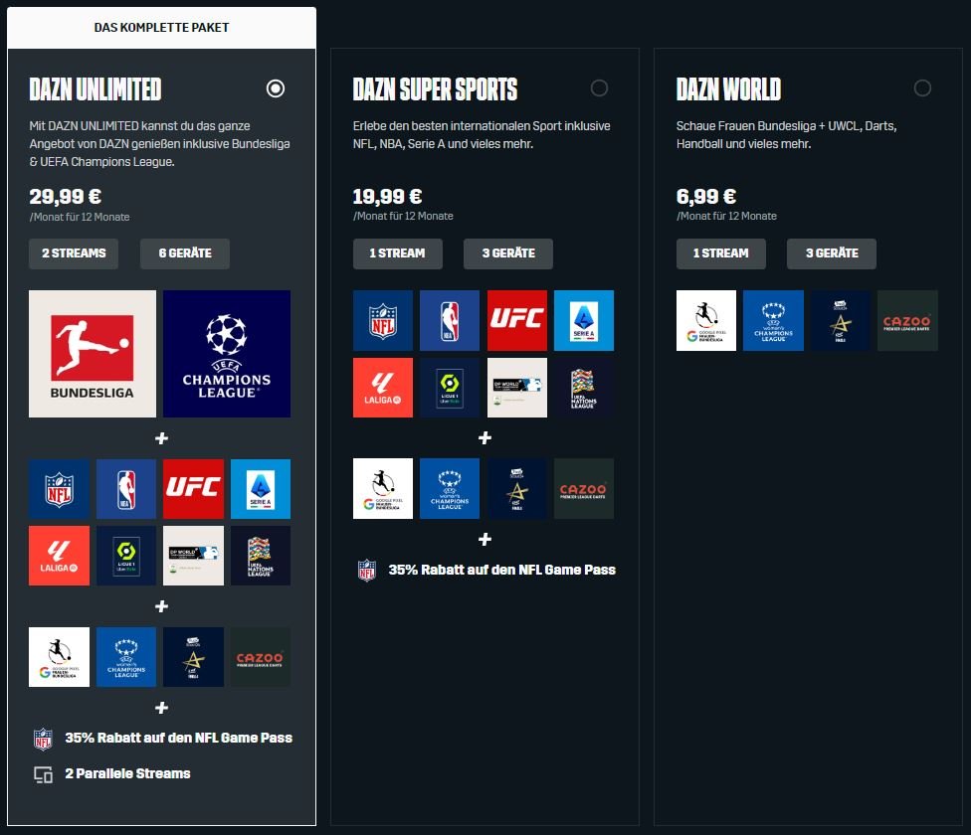Click the DAZN Super Sports title

[435, 89]
